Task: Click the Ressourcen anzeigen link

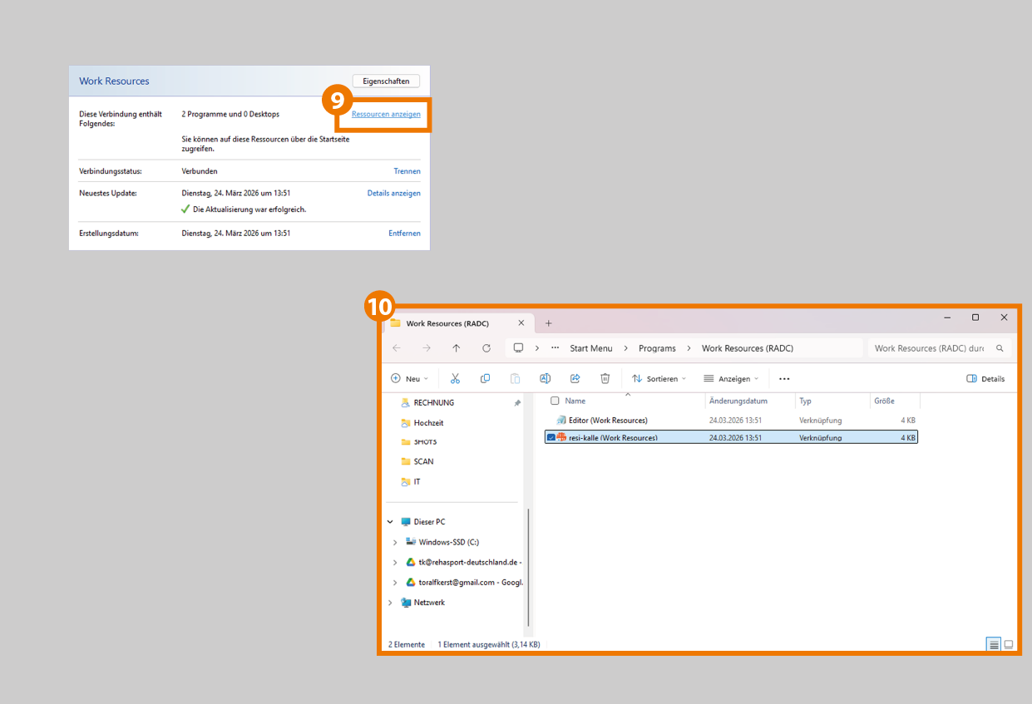Action: coord(386,115)
